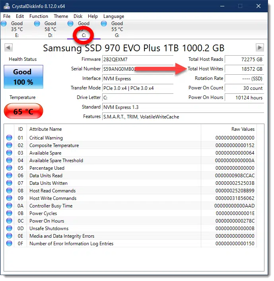Screen dimensions: 274x281
Task: Click status orb for Critical Warning row
Action: [x=9, y=138]
